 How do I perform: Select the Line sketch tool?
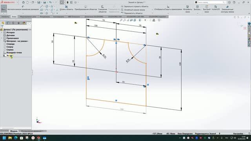(x=42, y=6)
